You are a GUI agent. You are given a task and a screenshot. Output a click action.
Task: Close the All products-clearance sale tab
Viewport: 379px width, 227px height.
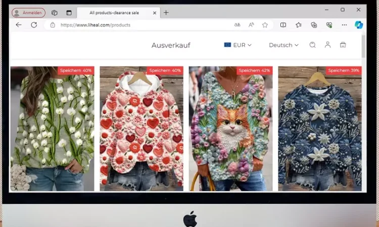pyautogui.click(x=155, y=13)
